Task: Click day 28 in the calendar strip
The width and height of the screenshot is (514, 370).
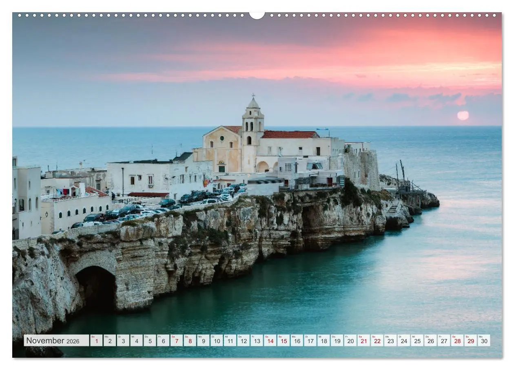Action: click(x=457, y=341)
